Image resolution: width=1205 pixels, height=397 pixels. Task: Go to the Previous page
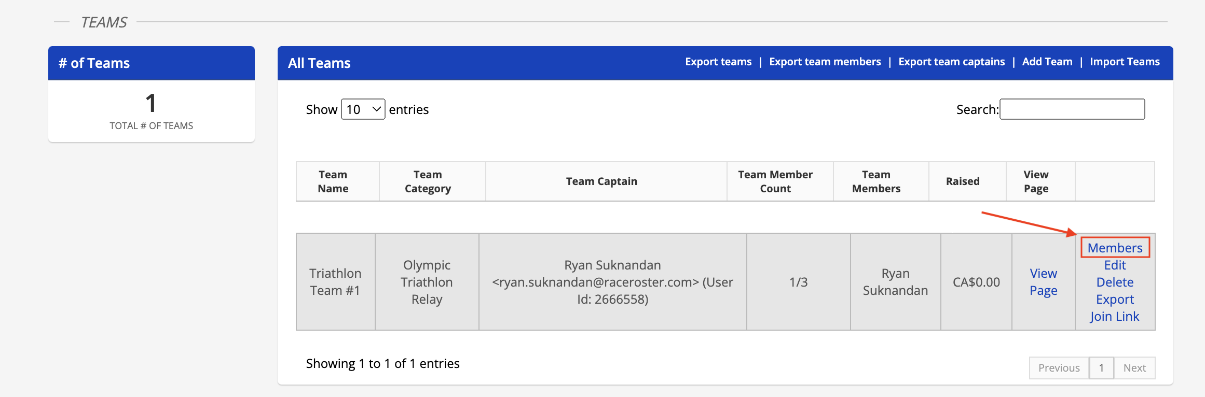(1059, 368)
